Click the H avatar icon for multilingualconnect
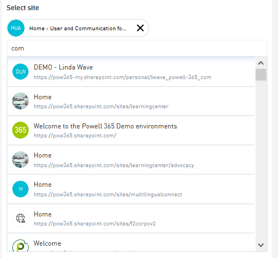Image resolution: width=278 pixels, height=258 pixels. click(x=20, y=189)
